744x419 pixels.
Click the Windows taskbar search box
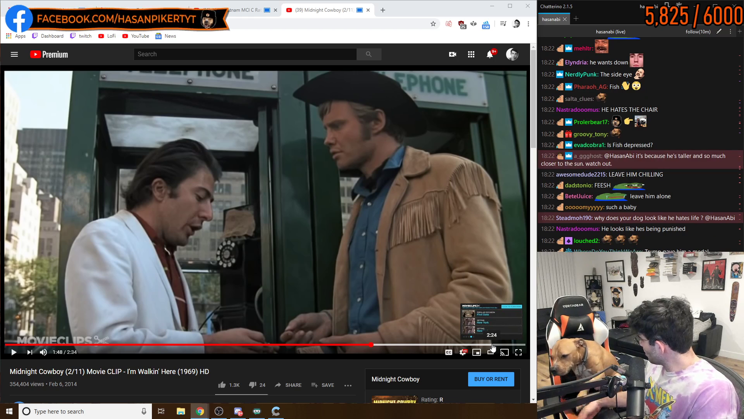tap(85, 412)
